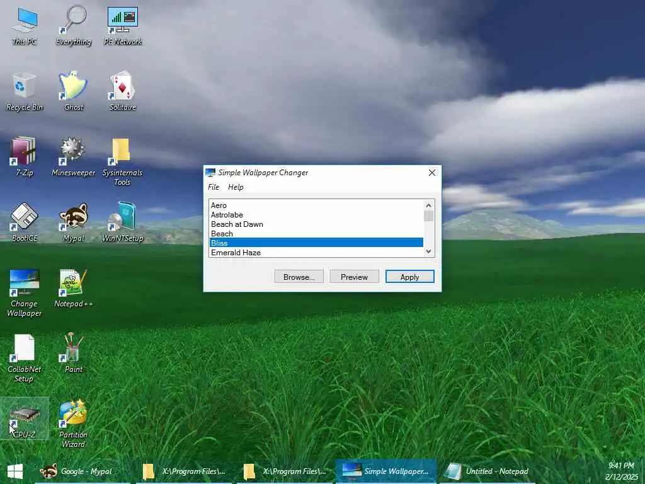Select the Paint desktop shortcut
645x484 pixels.
(x=74, y=353)
